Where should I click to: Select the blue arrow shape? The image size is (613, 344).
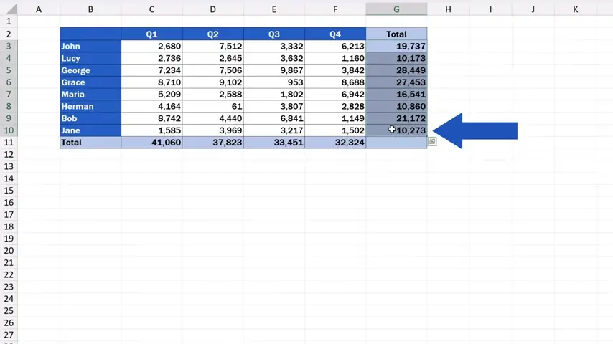(477, 130)
